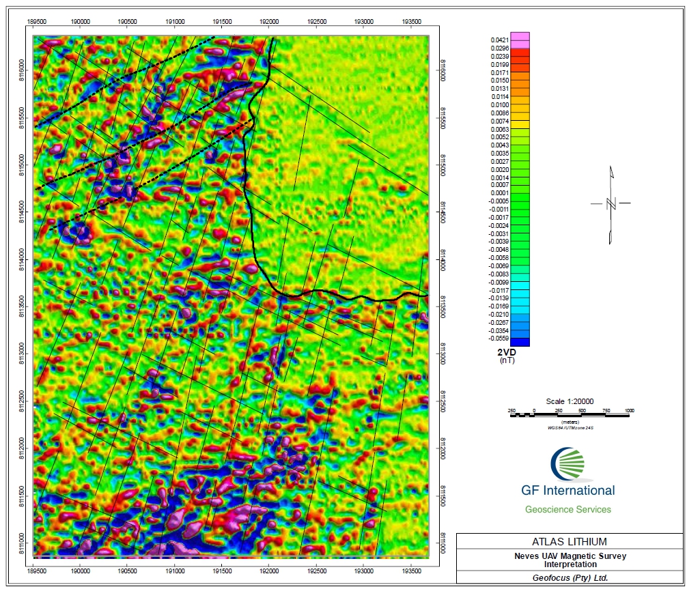Click the ATLAS LITHIUM title text
Image resolution: width=687 pixels, height=589 pixels.
569,541
